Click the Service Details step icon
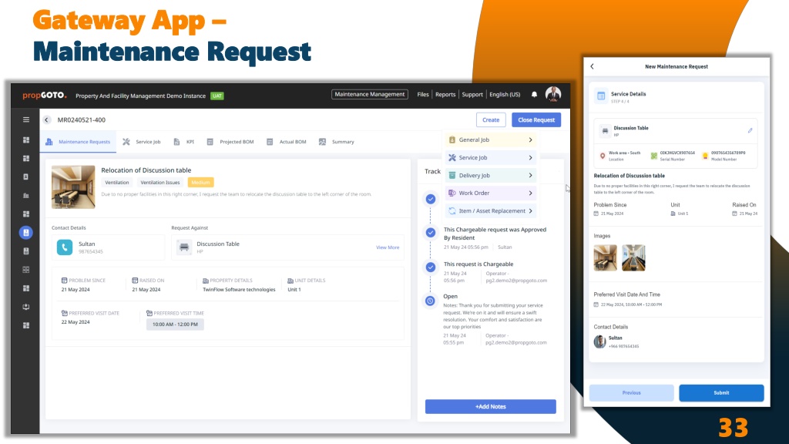The image size is (789, 444). click(601, 96)
